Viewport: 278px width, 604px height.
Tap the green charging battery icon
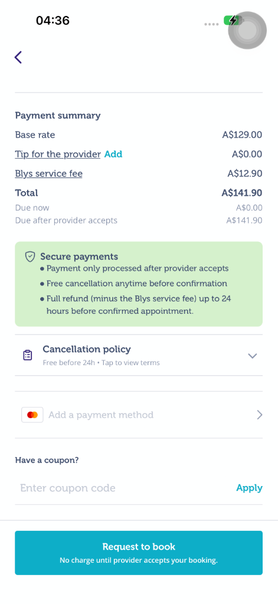tap(232, 21)
